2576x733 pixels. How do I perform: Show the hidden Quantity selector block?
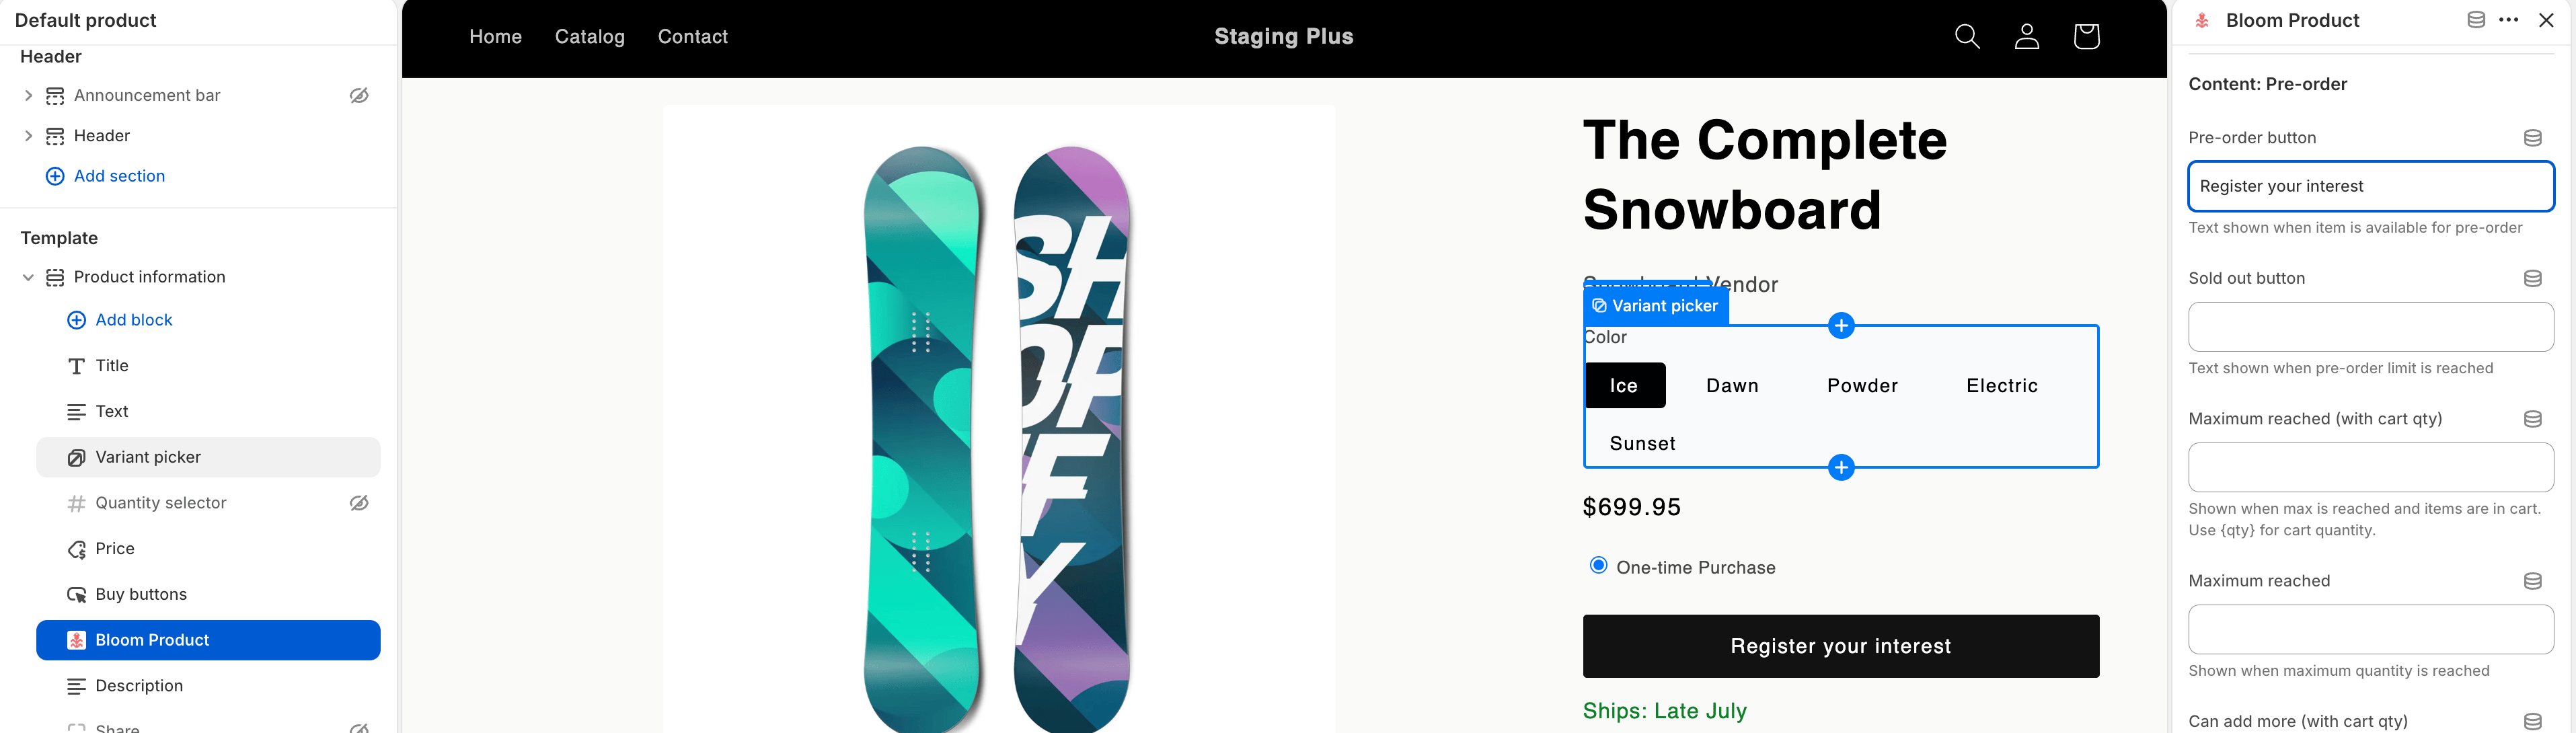click(x=359, y=503)
